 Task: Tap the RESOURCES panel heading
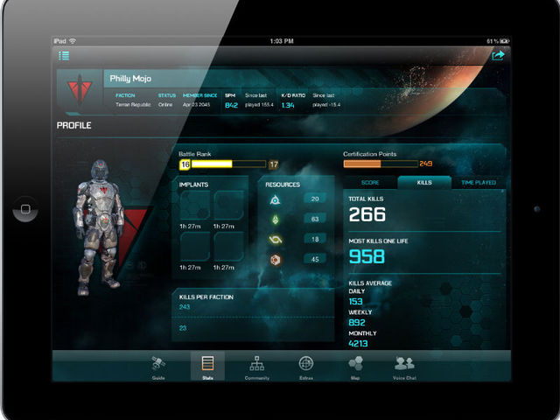coord(283,185)
